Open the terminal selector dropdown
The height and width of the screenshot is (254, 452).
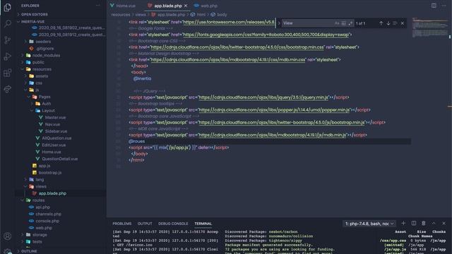click(369, 224)
